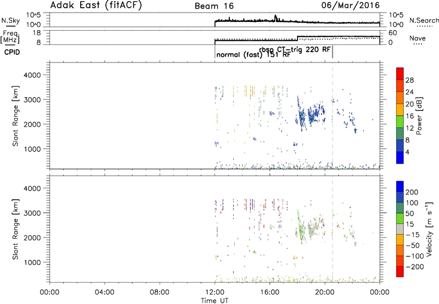
Task: Click the '18' frequency axis tick
Action: [37, 33]
